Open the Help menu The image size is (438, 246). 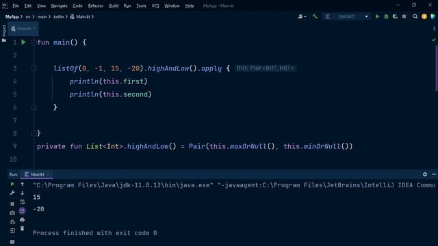[190, 5]
